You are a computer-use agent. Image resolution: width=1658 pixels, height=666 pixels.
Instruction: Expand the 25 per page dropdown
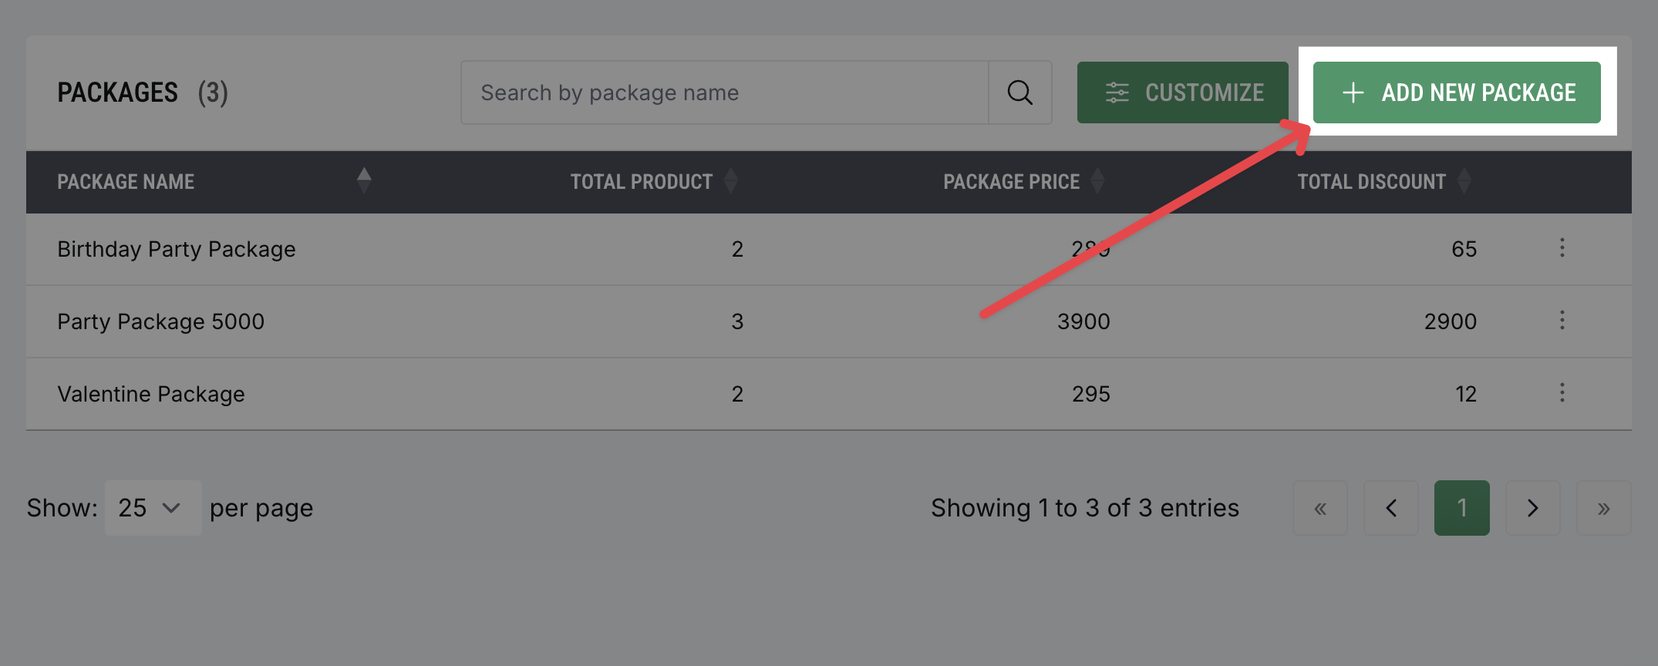pos(153,508)
